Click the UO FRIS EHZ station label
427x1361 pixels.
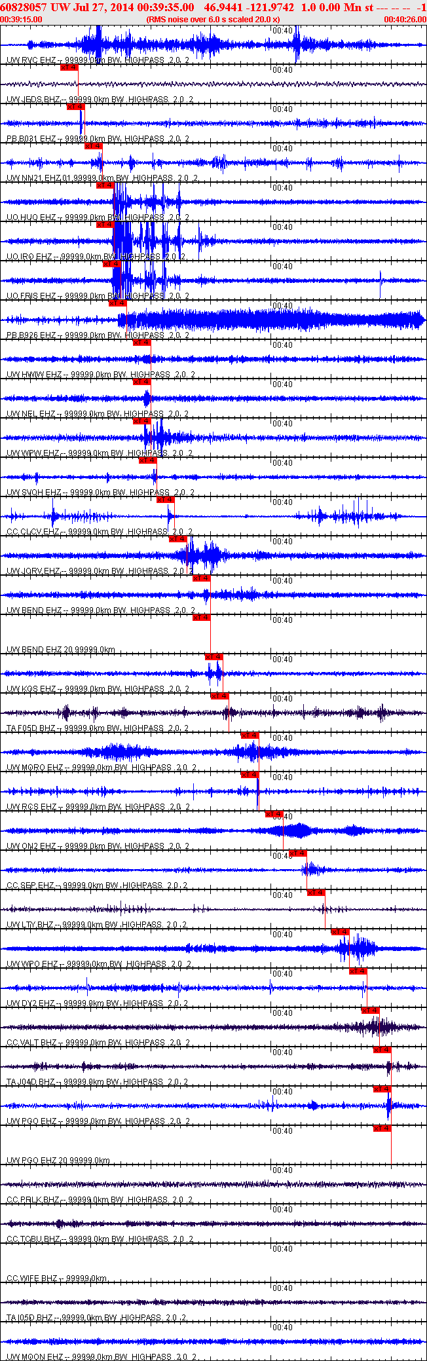point(98,296)
